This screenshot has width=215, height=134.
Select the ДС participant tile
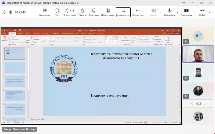coord(198,36)
